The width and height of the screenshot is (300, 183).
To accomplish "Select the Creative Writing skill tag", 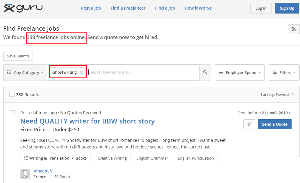I will coord(112,158).
